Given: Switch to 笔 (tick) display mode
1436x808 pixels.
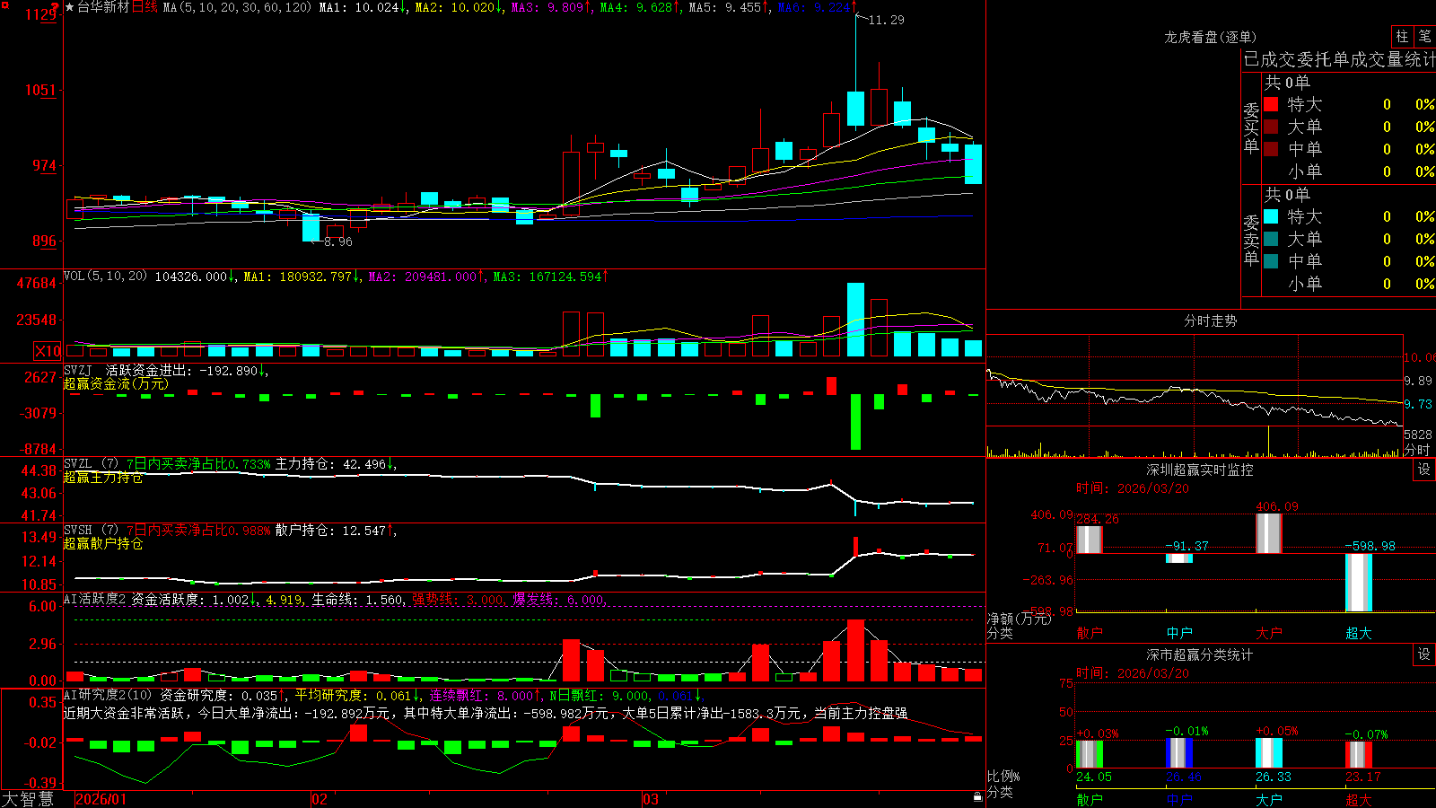Looking at the screenshot, I should (x=1424, y=36).
